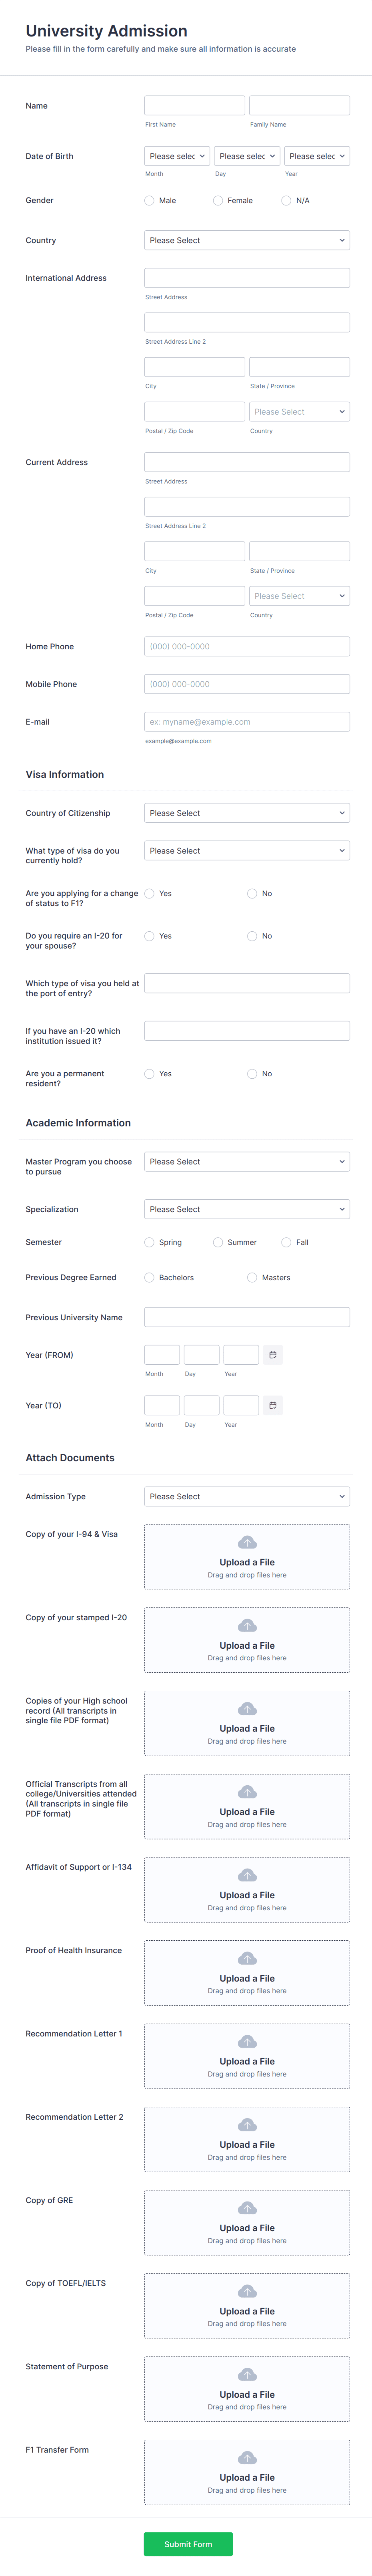372x2576 pixels.
Task: Open the Country dropdown
Action: click(246, 240)
